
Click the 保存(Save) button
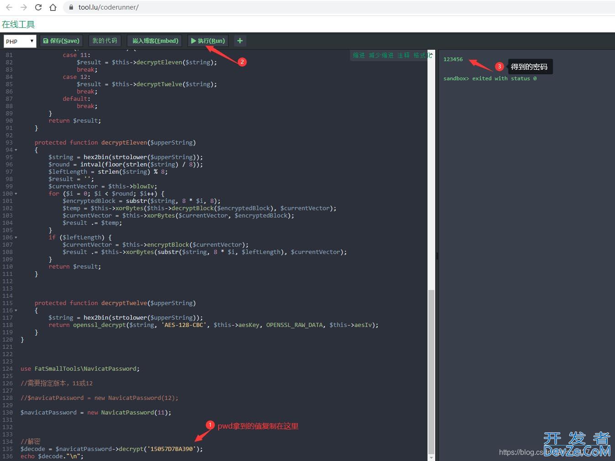tap(61, 41)
